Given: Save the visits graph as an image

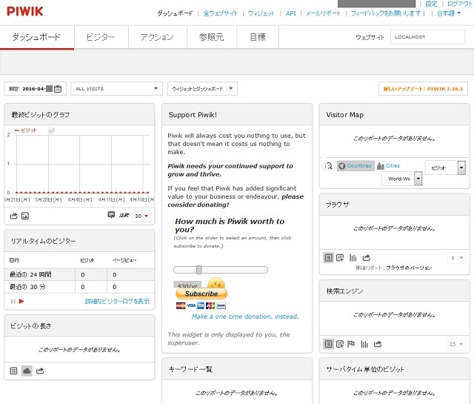Looking at the screenshot, I should pos(25,216).
